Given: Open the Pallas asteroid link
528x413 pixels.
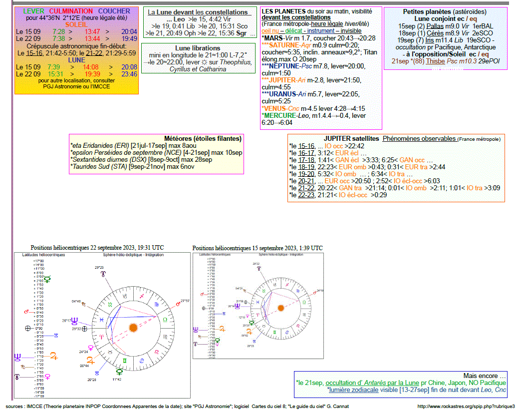Looking at the screenshot, I should 435,26.
